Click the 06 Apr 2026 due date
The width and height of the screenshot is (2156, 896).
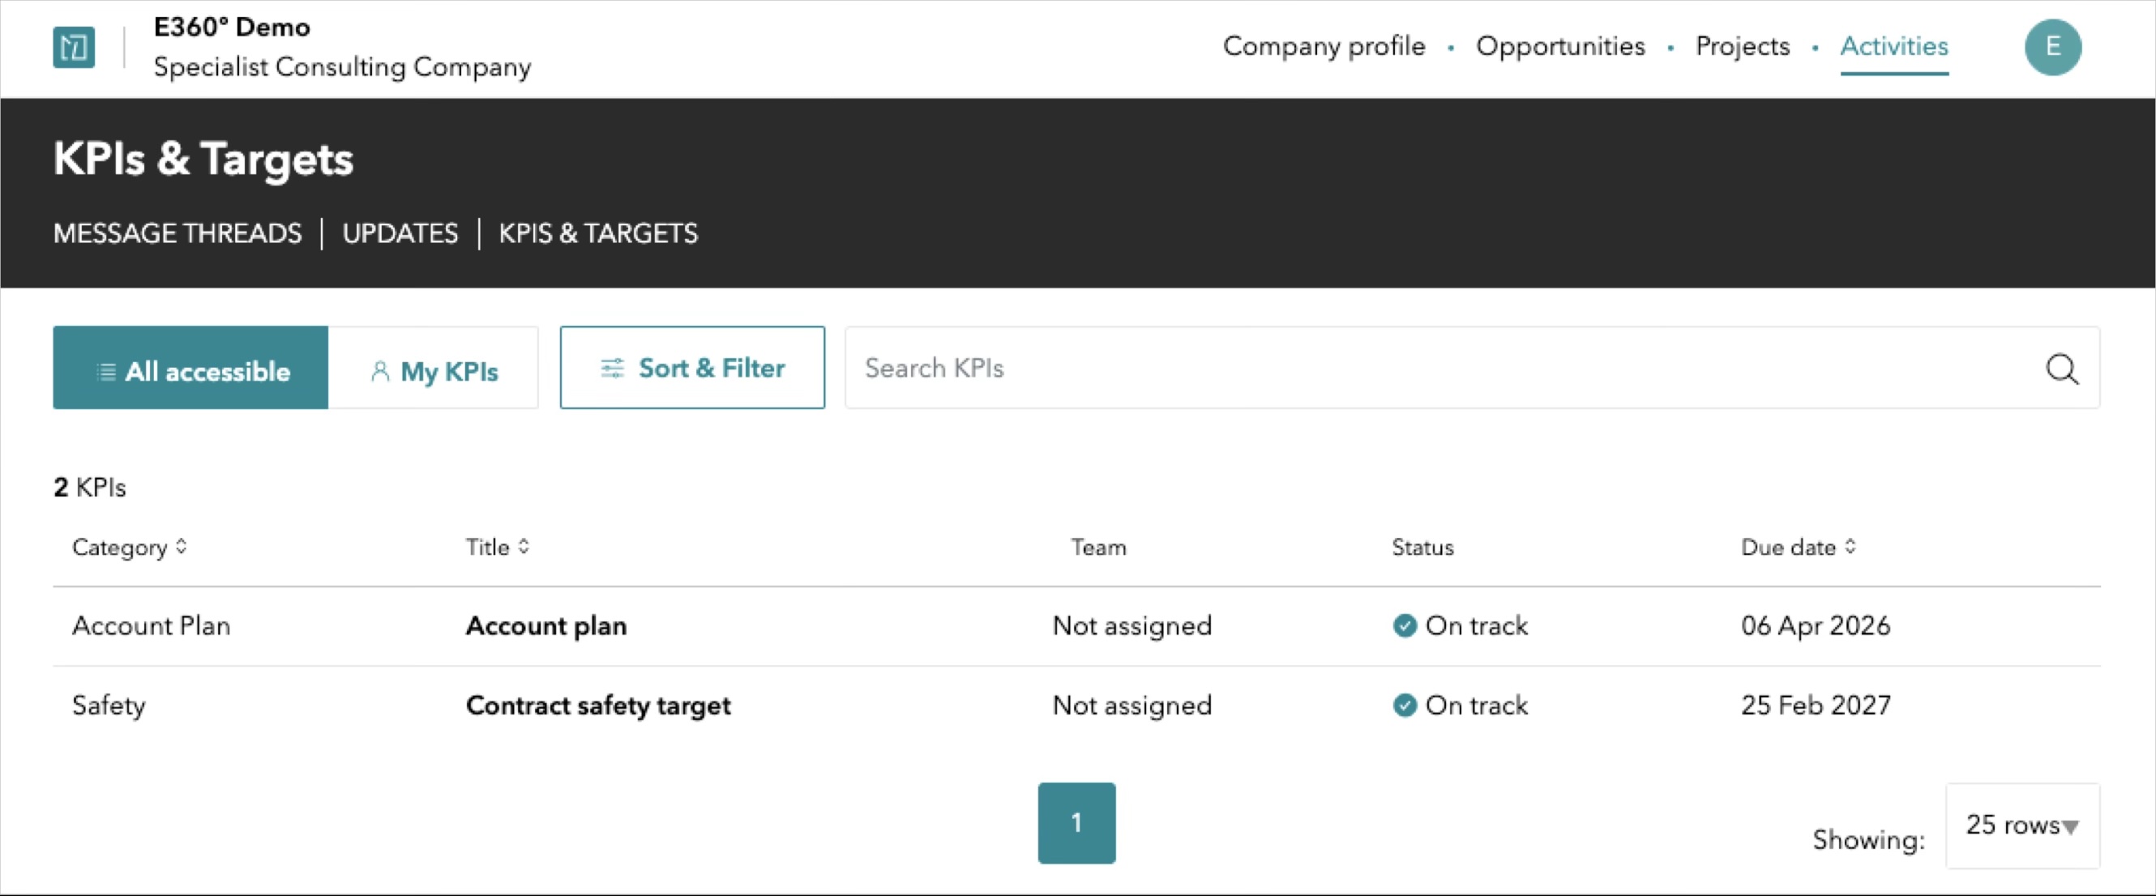click(x=1816, y=625)
